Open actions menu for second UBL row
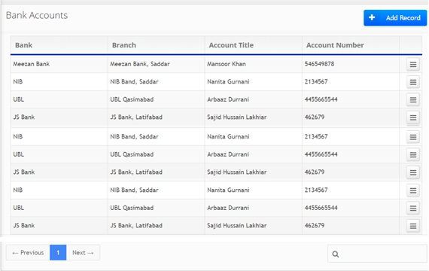Image resolution: width=429 pixels, height=271 pixels. tap(413, 155)
